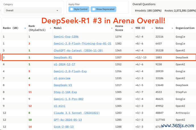Sort by Model column arrow
The height and width of the screenshot is (130, 196).
point(112,28)
